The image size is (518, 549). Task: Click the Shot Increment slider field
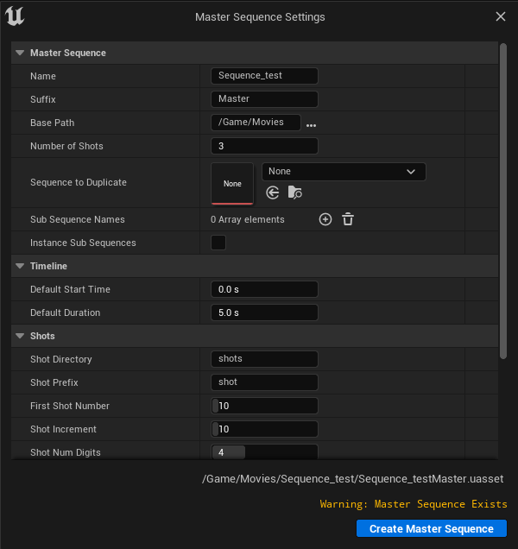(264, 429)
